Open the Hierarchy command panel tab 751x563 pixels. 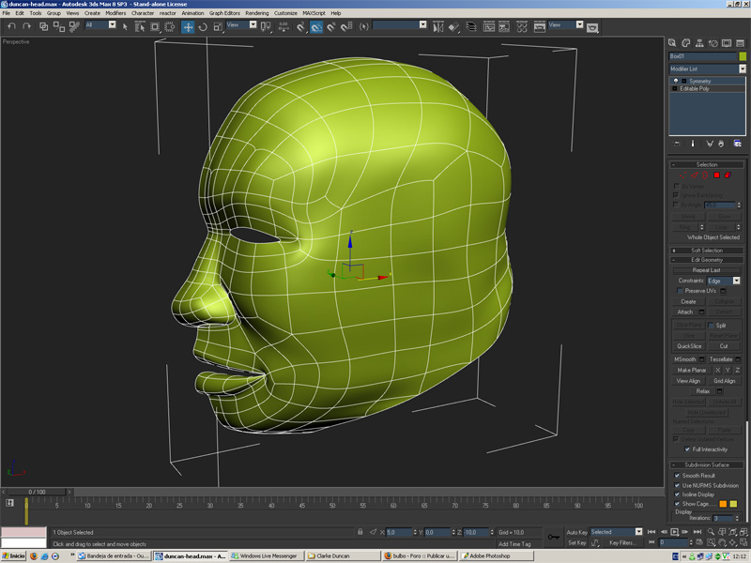(x=699, y=43)
